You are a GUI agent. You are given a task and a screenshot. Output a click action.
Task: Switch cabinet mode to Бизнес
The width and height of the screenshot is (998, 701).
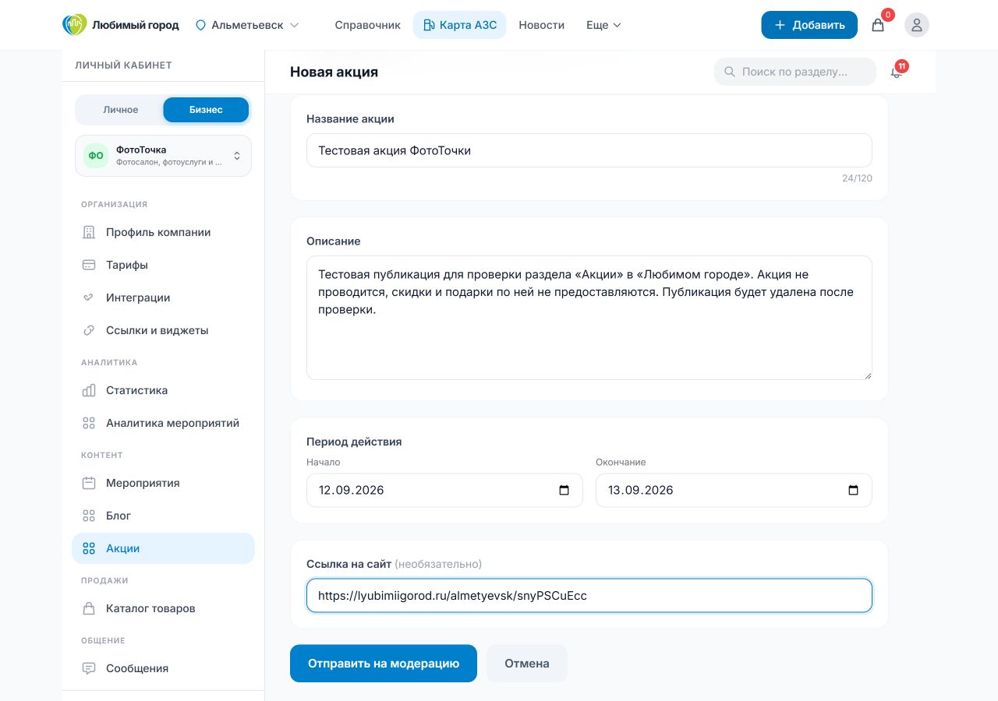click(206, 110)
